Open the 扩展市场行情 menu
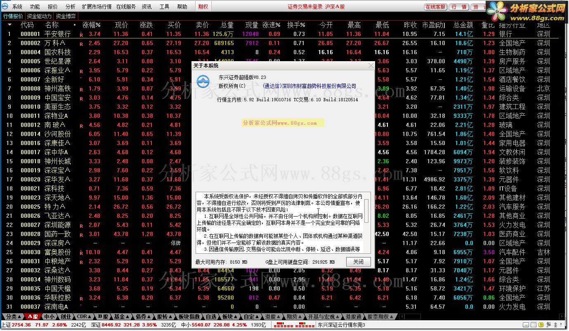This screenshot has height=331, width=569. click(x=97, y=7)
